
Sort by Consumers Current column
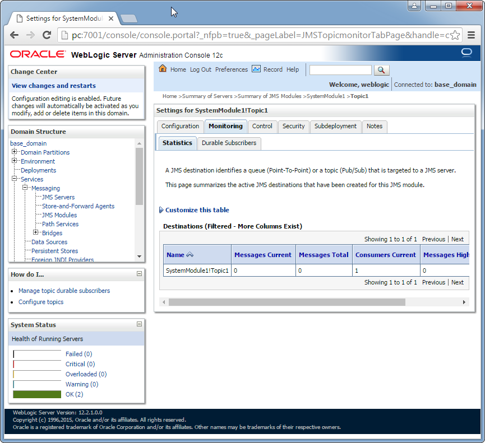coord(385,255)
